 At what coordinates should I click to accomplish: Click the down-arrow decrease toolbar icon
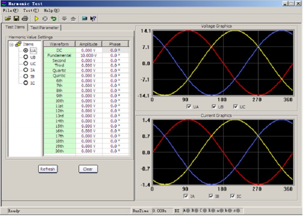[64, 19]
